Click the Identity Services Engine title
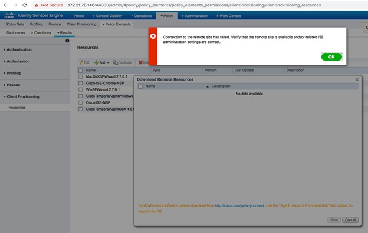Image resolution: width=368 pixels, height=233 pixels. click(40, 15)
